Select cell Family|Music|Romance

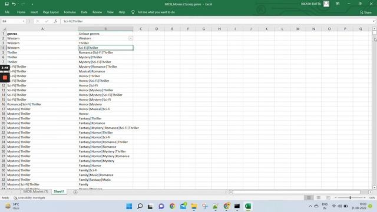(x=105, y=175)
